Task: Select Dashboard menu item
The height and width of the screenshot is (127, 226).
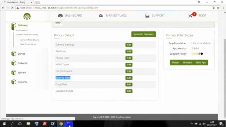Action: pyautogui.click(x=73, y=16)
